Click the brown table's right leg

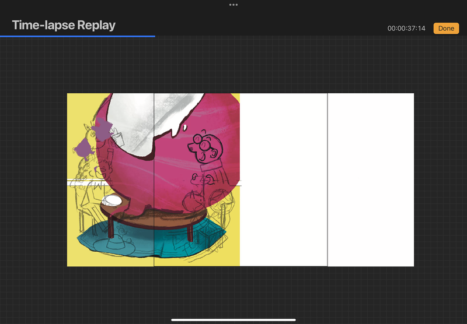(190, 230)
